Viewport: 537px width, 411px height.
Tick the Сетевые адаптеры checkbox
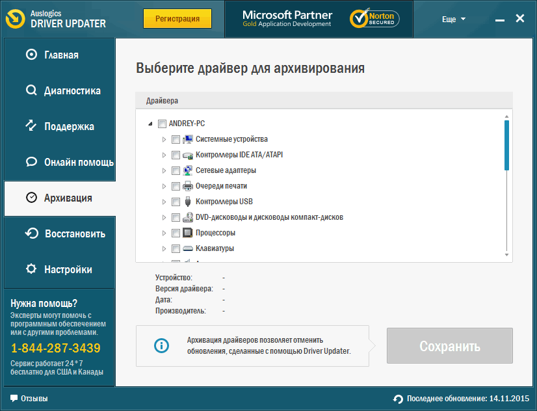tap(176, 170)
